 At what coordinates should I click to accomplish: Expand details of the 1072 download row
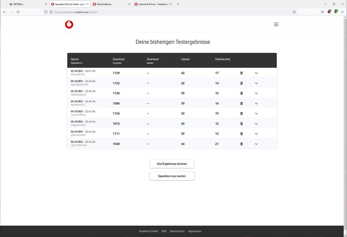tap(256, 124)
